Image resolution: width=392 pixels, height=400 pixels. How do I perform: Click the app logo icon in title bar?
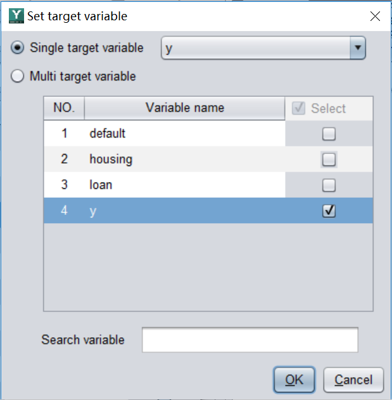(x=16, y=16)
